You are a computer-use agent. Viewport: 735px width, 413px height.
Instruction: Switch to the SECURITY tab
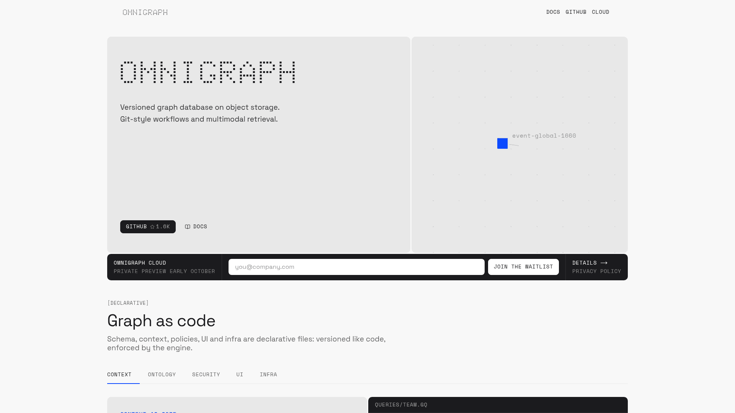pos(206,375)
